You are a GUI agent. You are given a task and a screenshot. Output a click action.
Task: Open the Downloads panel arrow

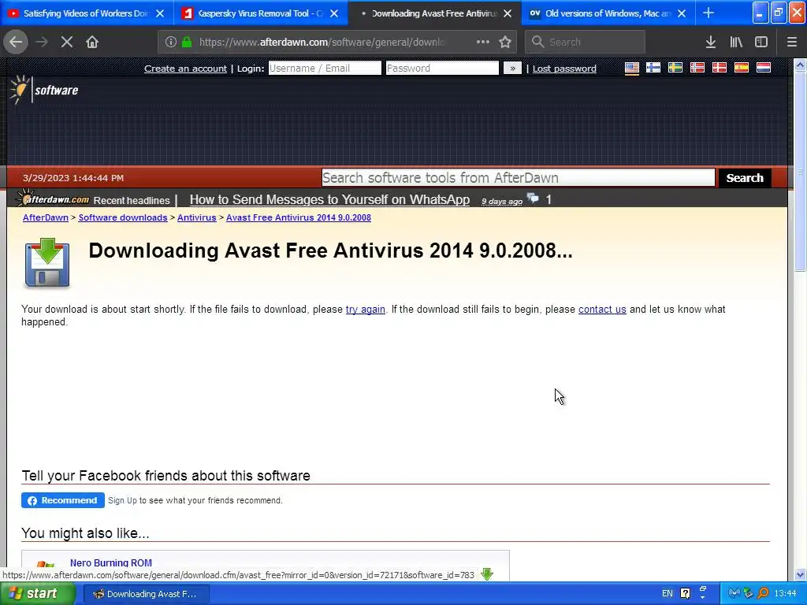tap(711, 43)
